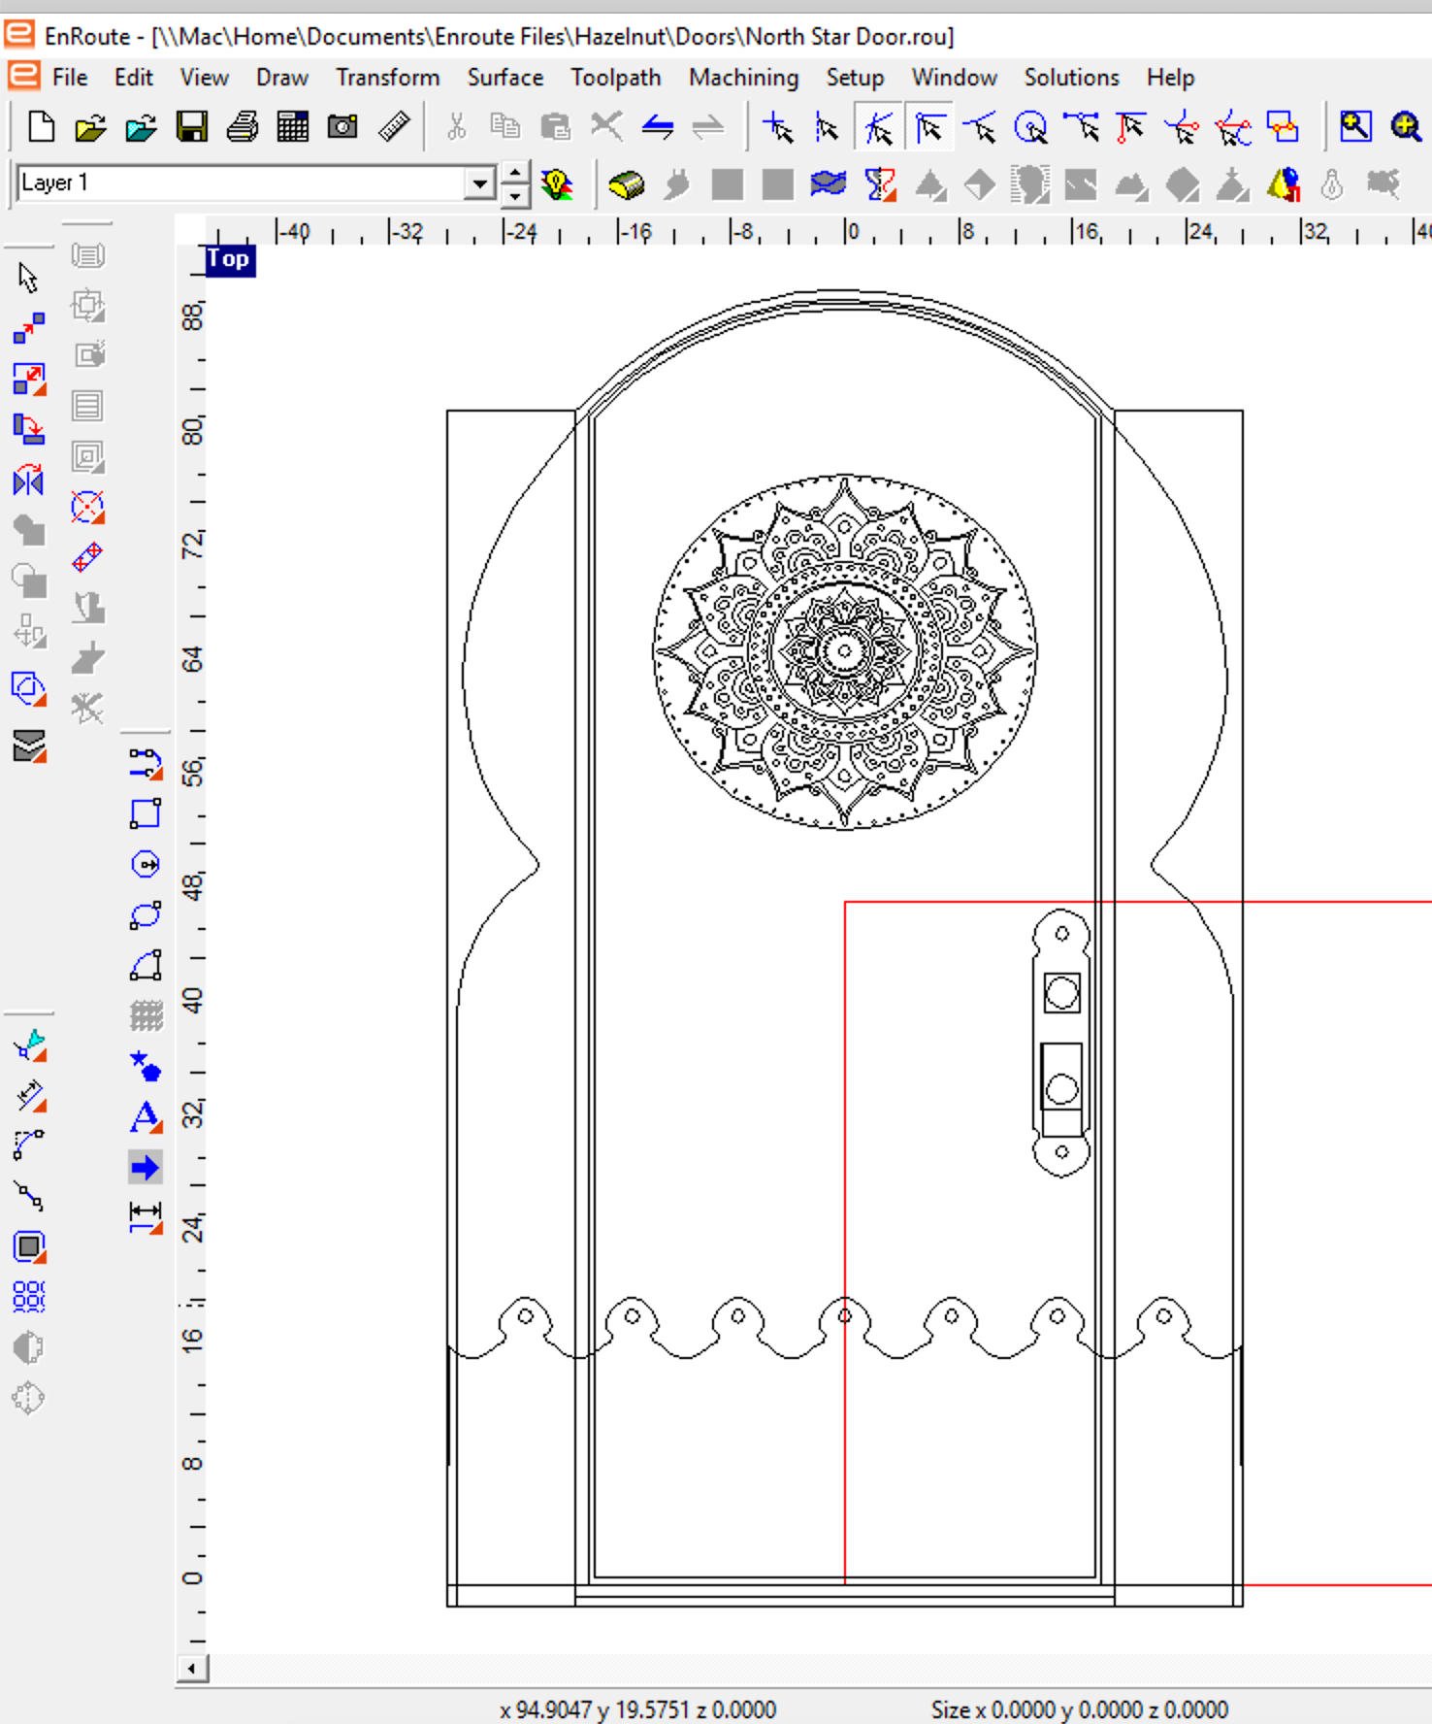The width and height of the screenshot is (1432, 1724).
Task: Toggle the snap with red node pointer
Action: point(1131,127)
